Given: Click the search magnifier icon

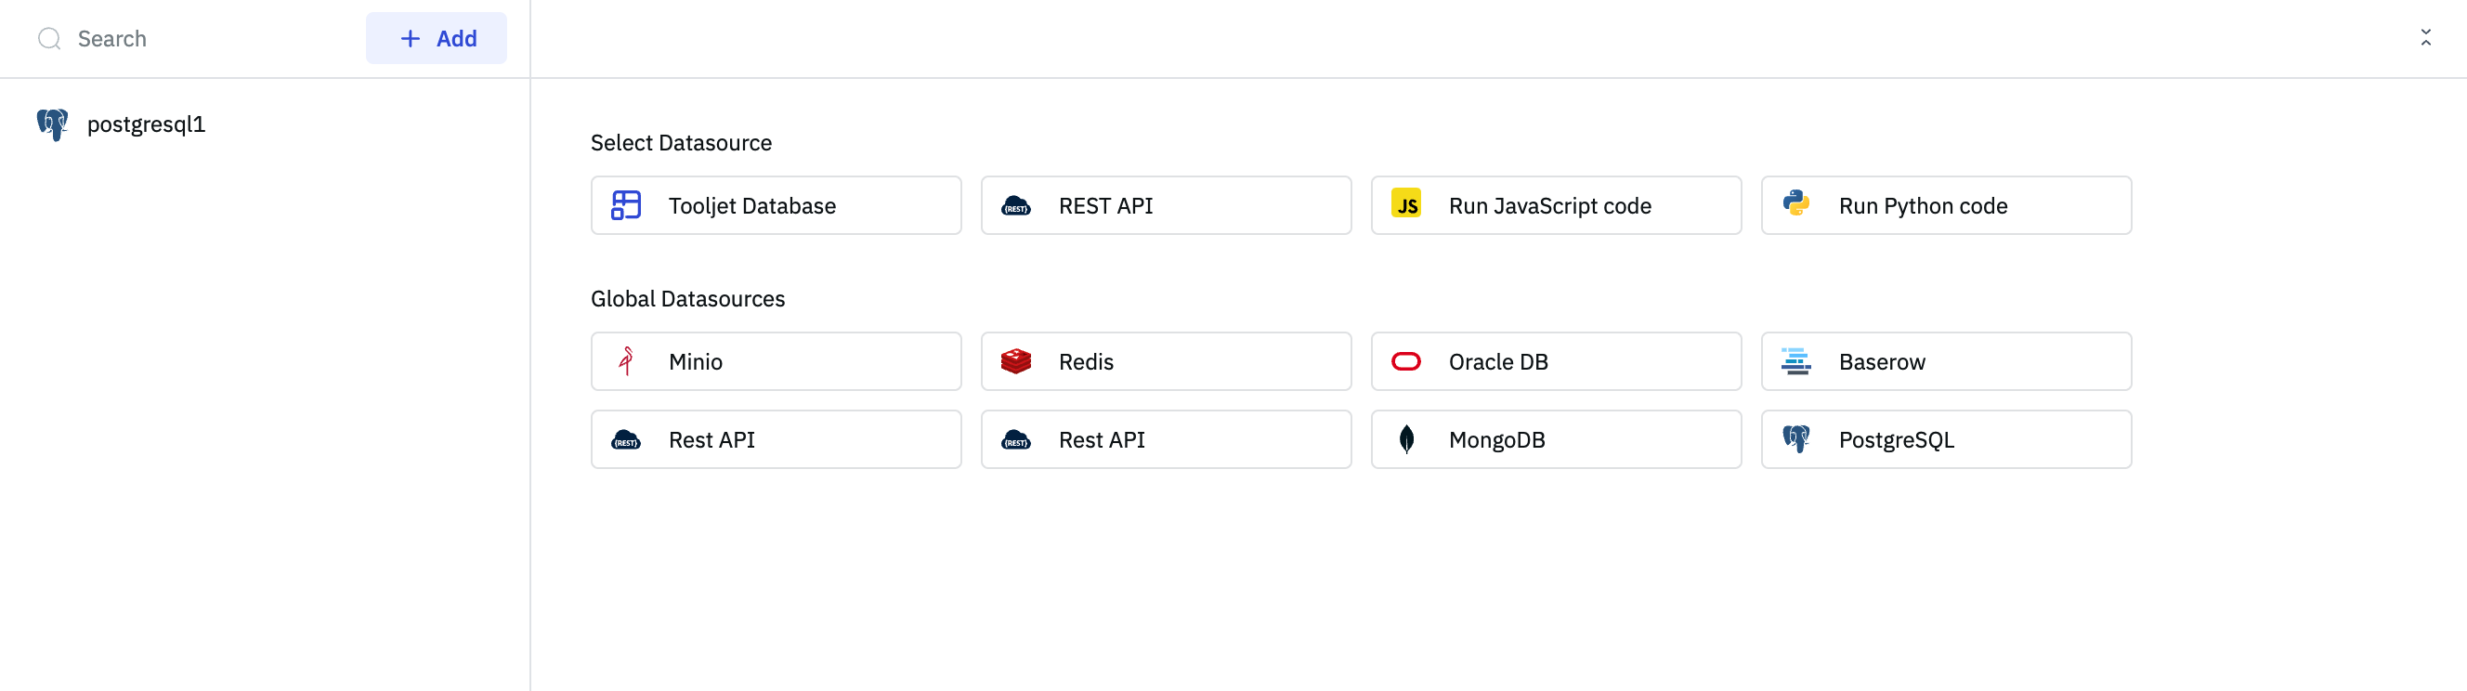Looking at the screenshot, I should [49, 38].
